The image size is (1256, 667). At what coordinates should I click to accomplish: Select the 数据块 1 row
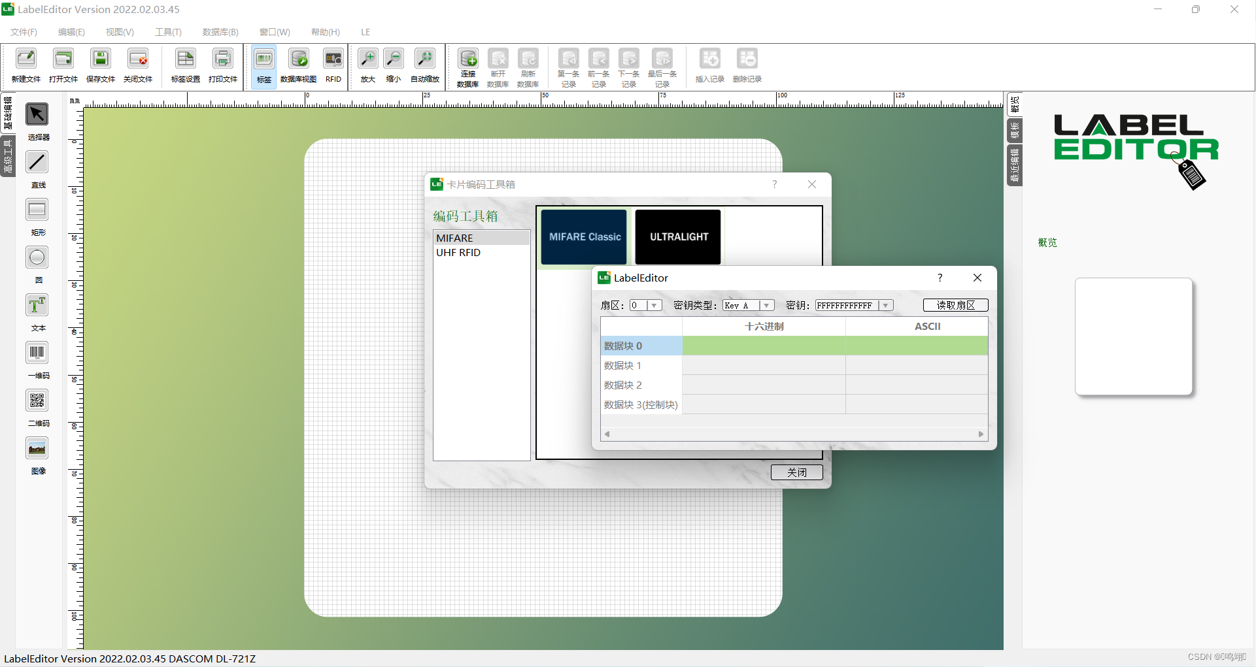coord(794,365)
